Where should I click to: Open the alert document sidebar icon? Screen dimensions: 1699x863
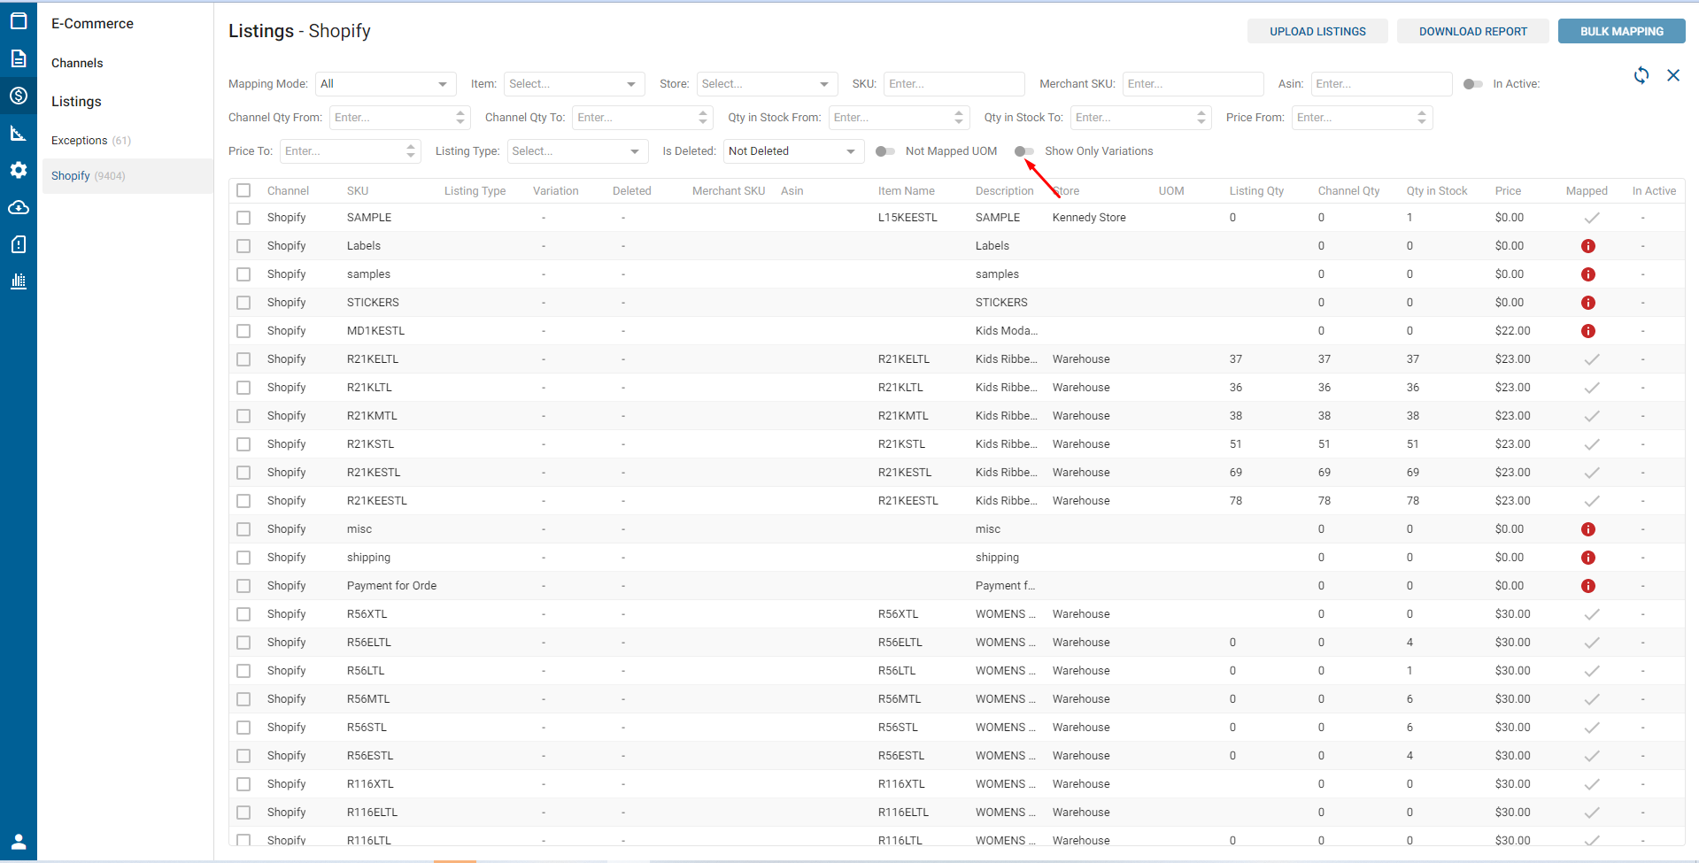(x=19, y=244)
